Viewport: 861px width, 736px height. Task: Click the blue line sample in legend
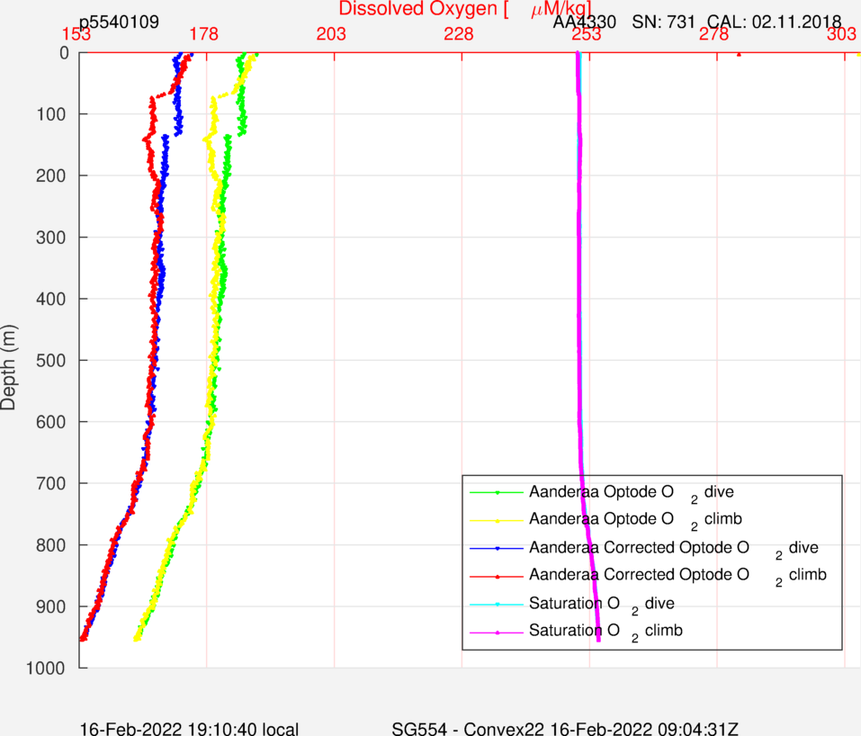(497, 548)
